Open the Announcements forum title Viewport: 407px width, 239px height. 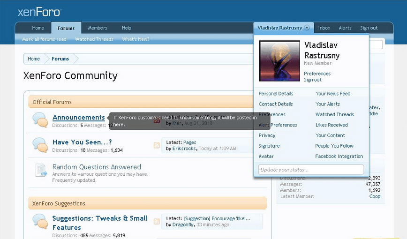[x=79, y=117]
